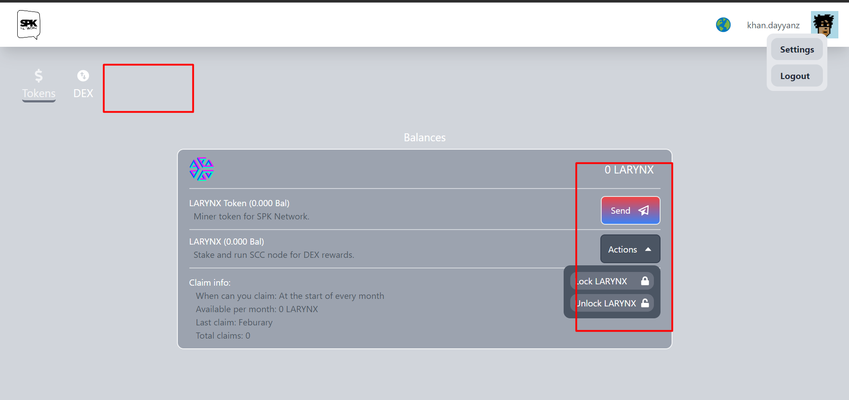849x400 pixels.
Task: Switch to the Tokens tab
Action: pos(39,85)
